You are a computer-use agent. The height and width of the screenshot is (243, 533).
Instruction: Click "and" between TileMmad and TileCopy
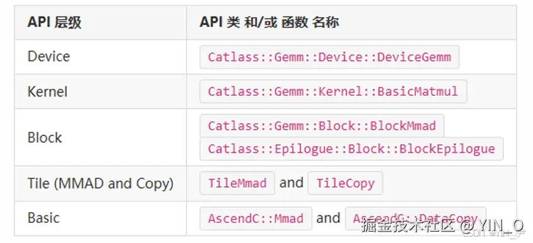291,183
